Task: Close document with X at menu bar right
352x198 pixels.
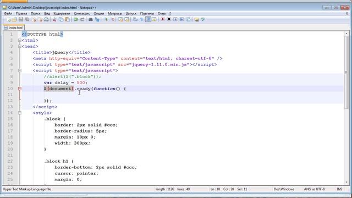Action: click(x=347, y=13)
